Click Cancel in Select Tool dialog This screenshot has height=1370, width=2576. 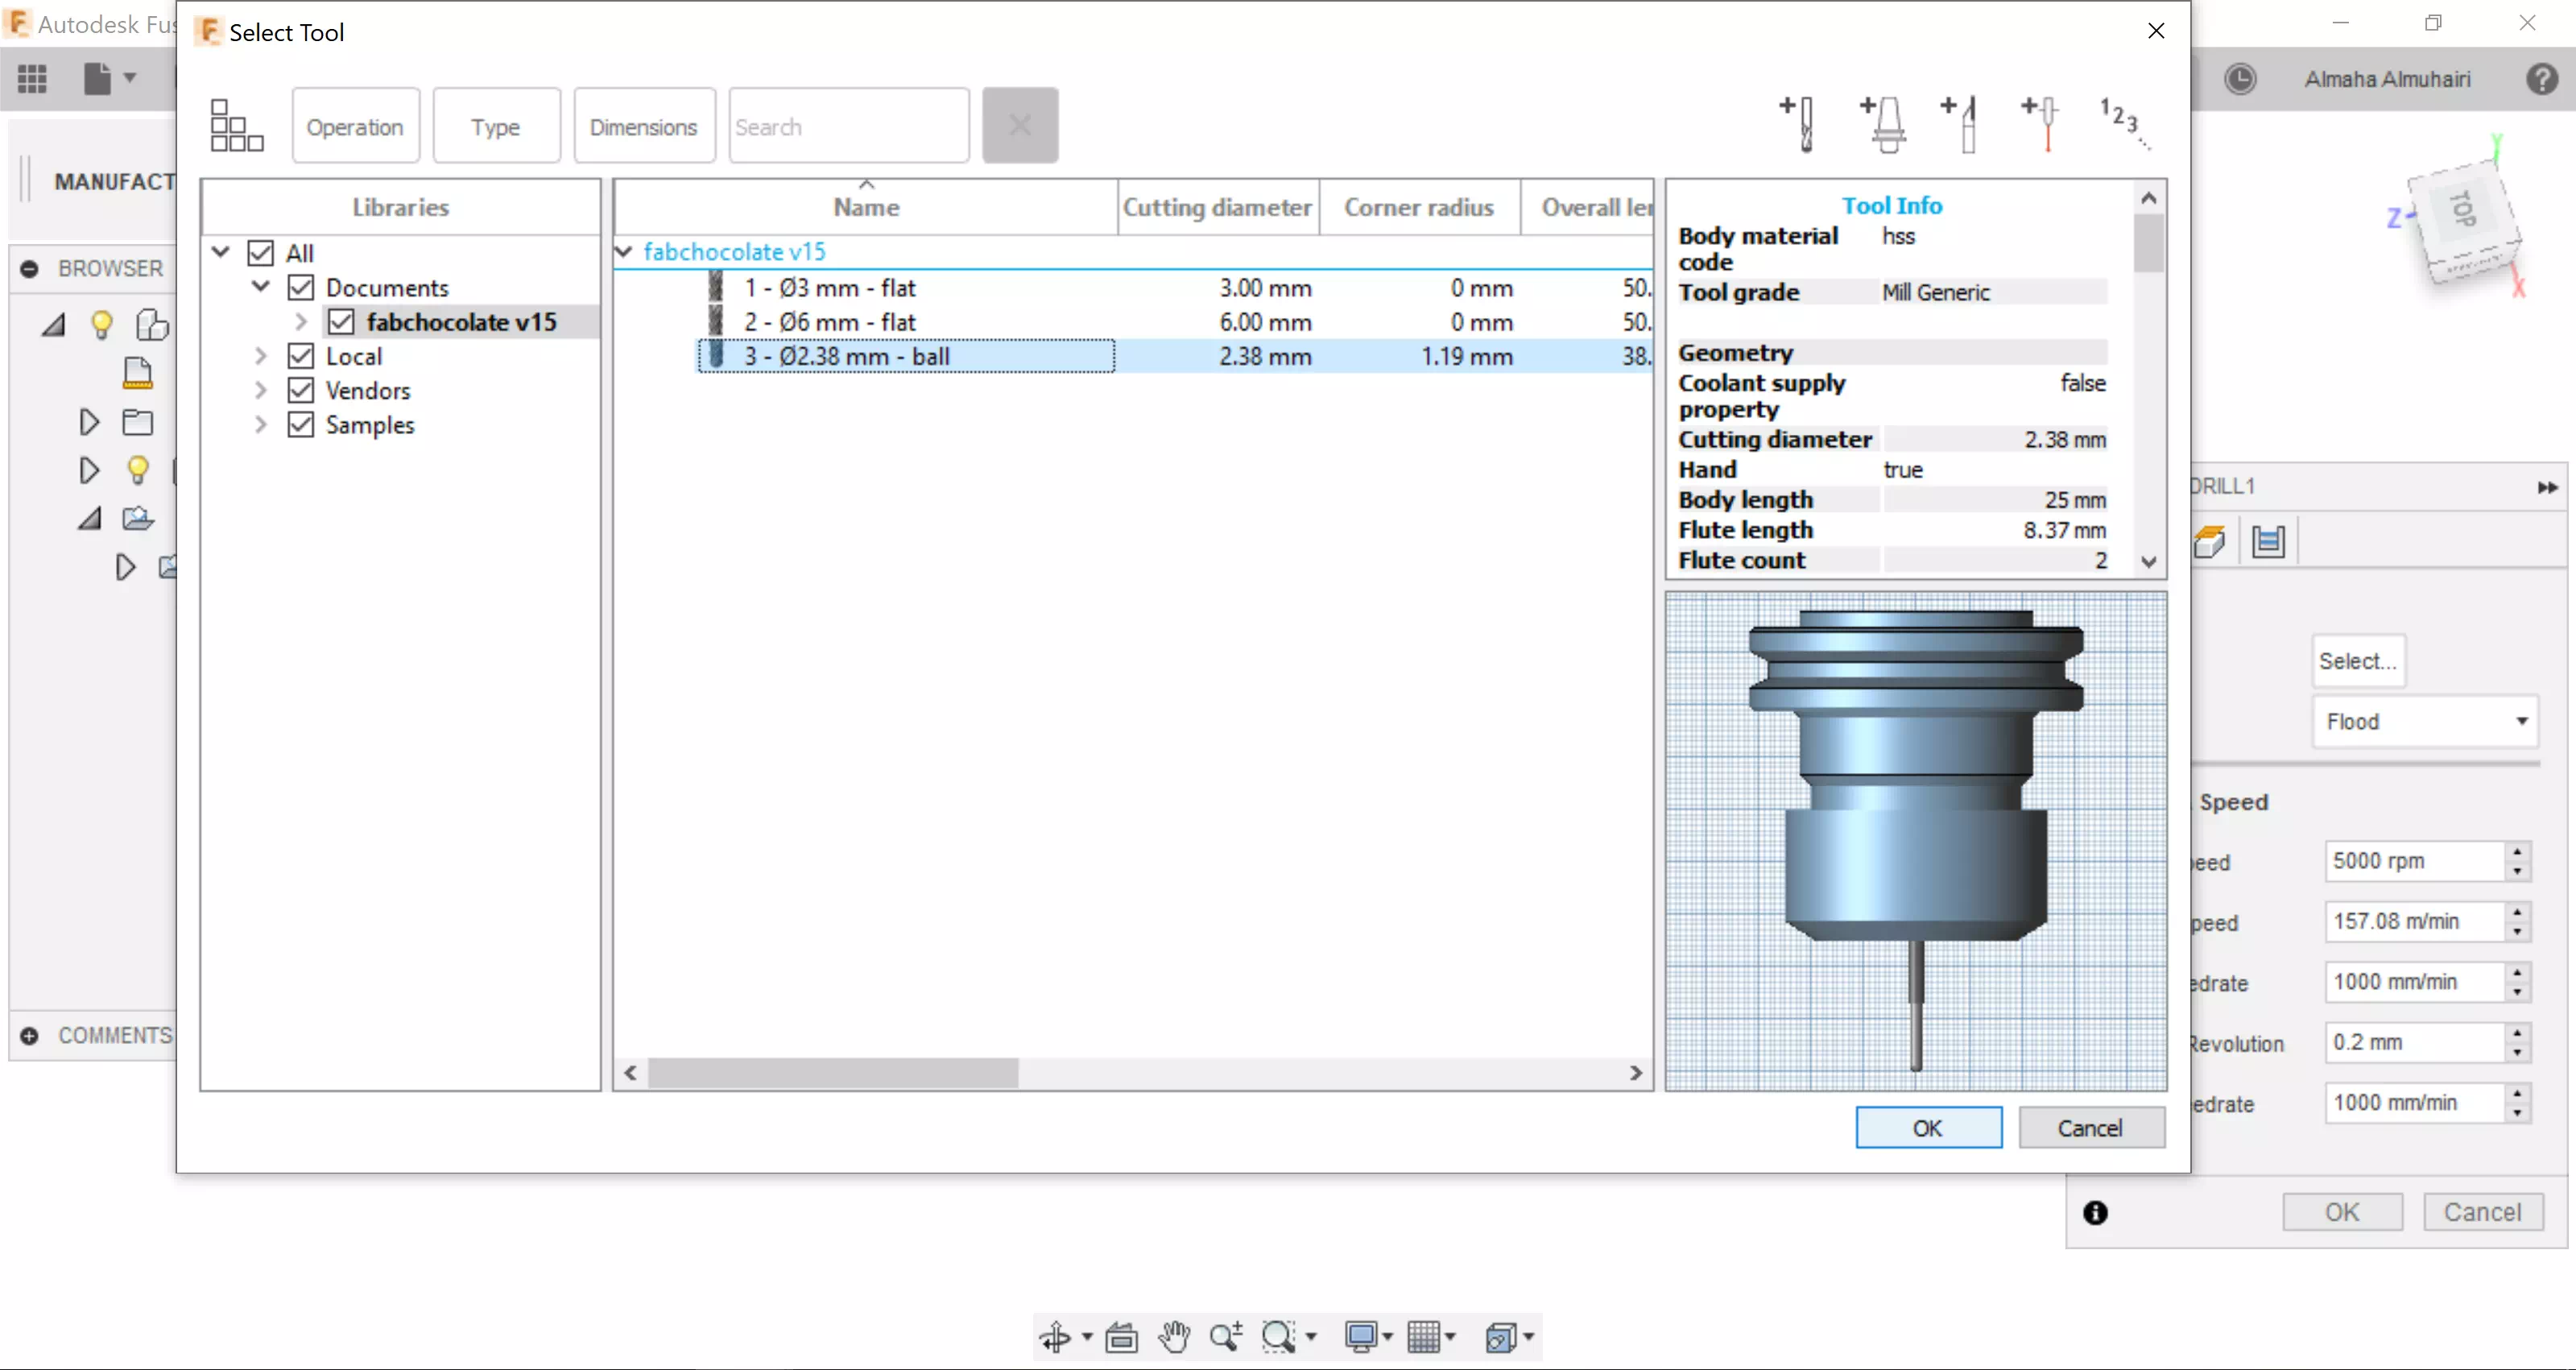(x=2090, y=1128)
